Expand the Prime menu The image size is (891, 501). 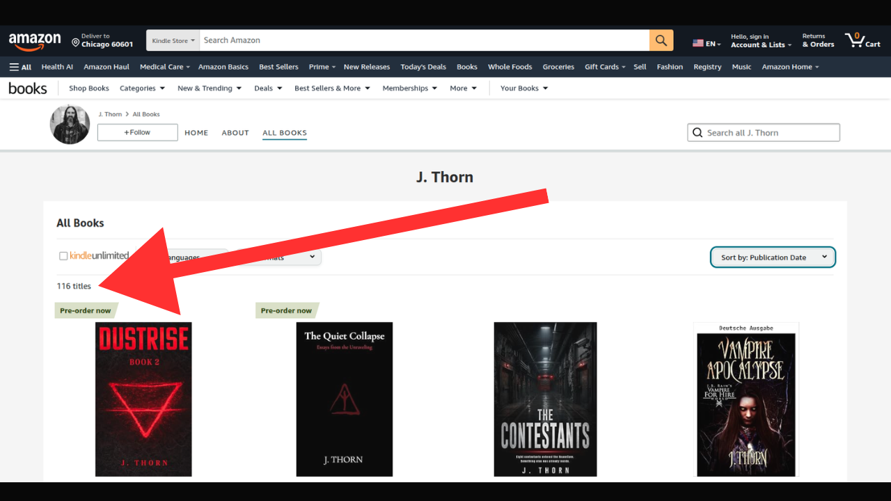tap(322, 67)
